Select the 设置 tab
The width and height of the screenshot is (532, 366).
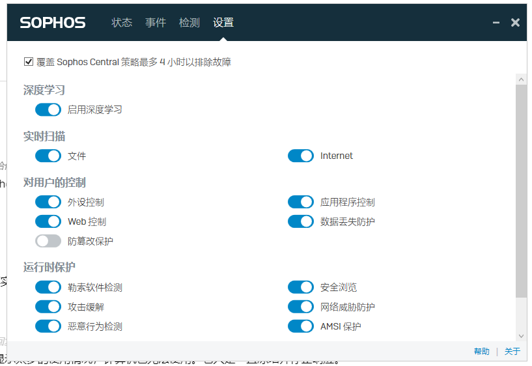click(223, 23)
